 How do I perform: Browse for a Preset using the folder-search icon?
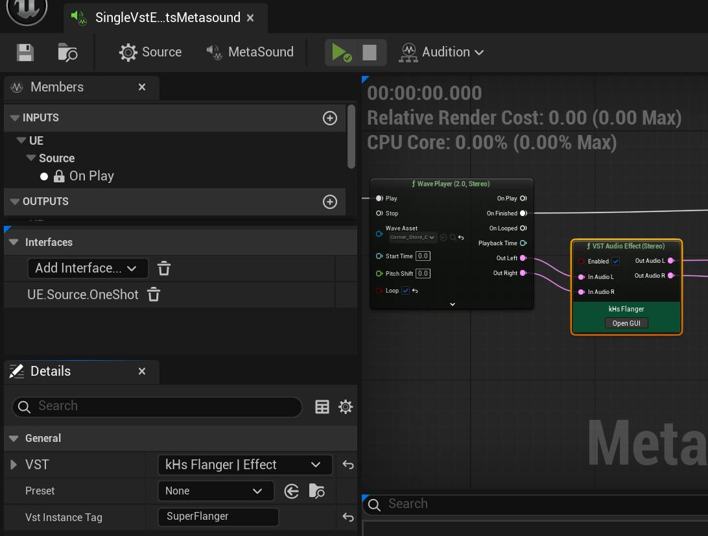point(316,491)
